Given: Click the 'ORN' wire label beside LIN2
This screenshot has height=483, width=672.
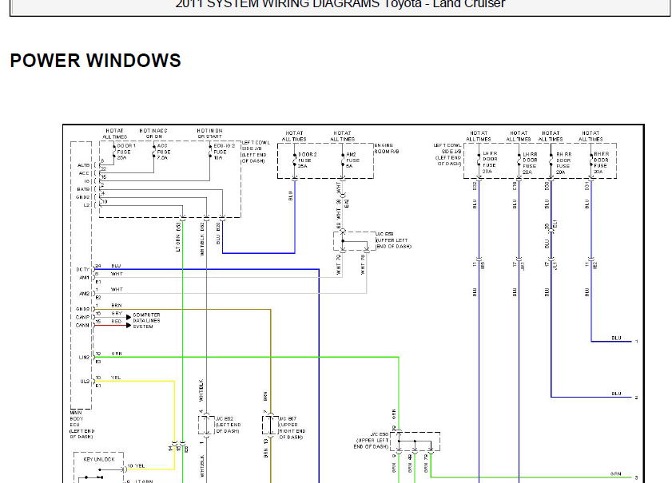Looking at the screenshot, I should pyautogui.click(x=117, y=354).
